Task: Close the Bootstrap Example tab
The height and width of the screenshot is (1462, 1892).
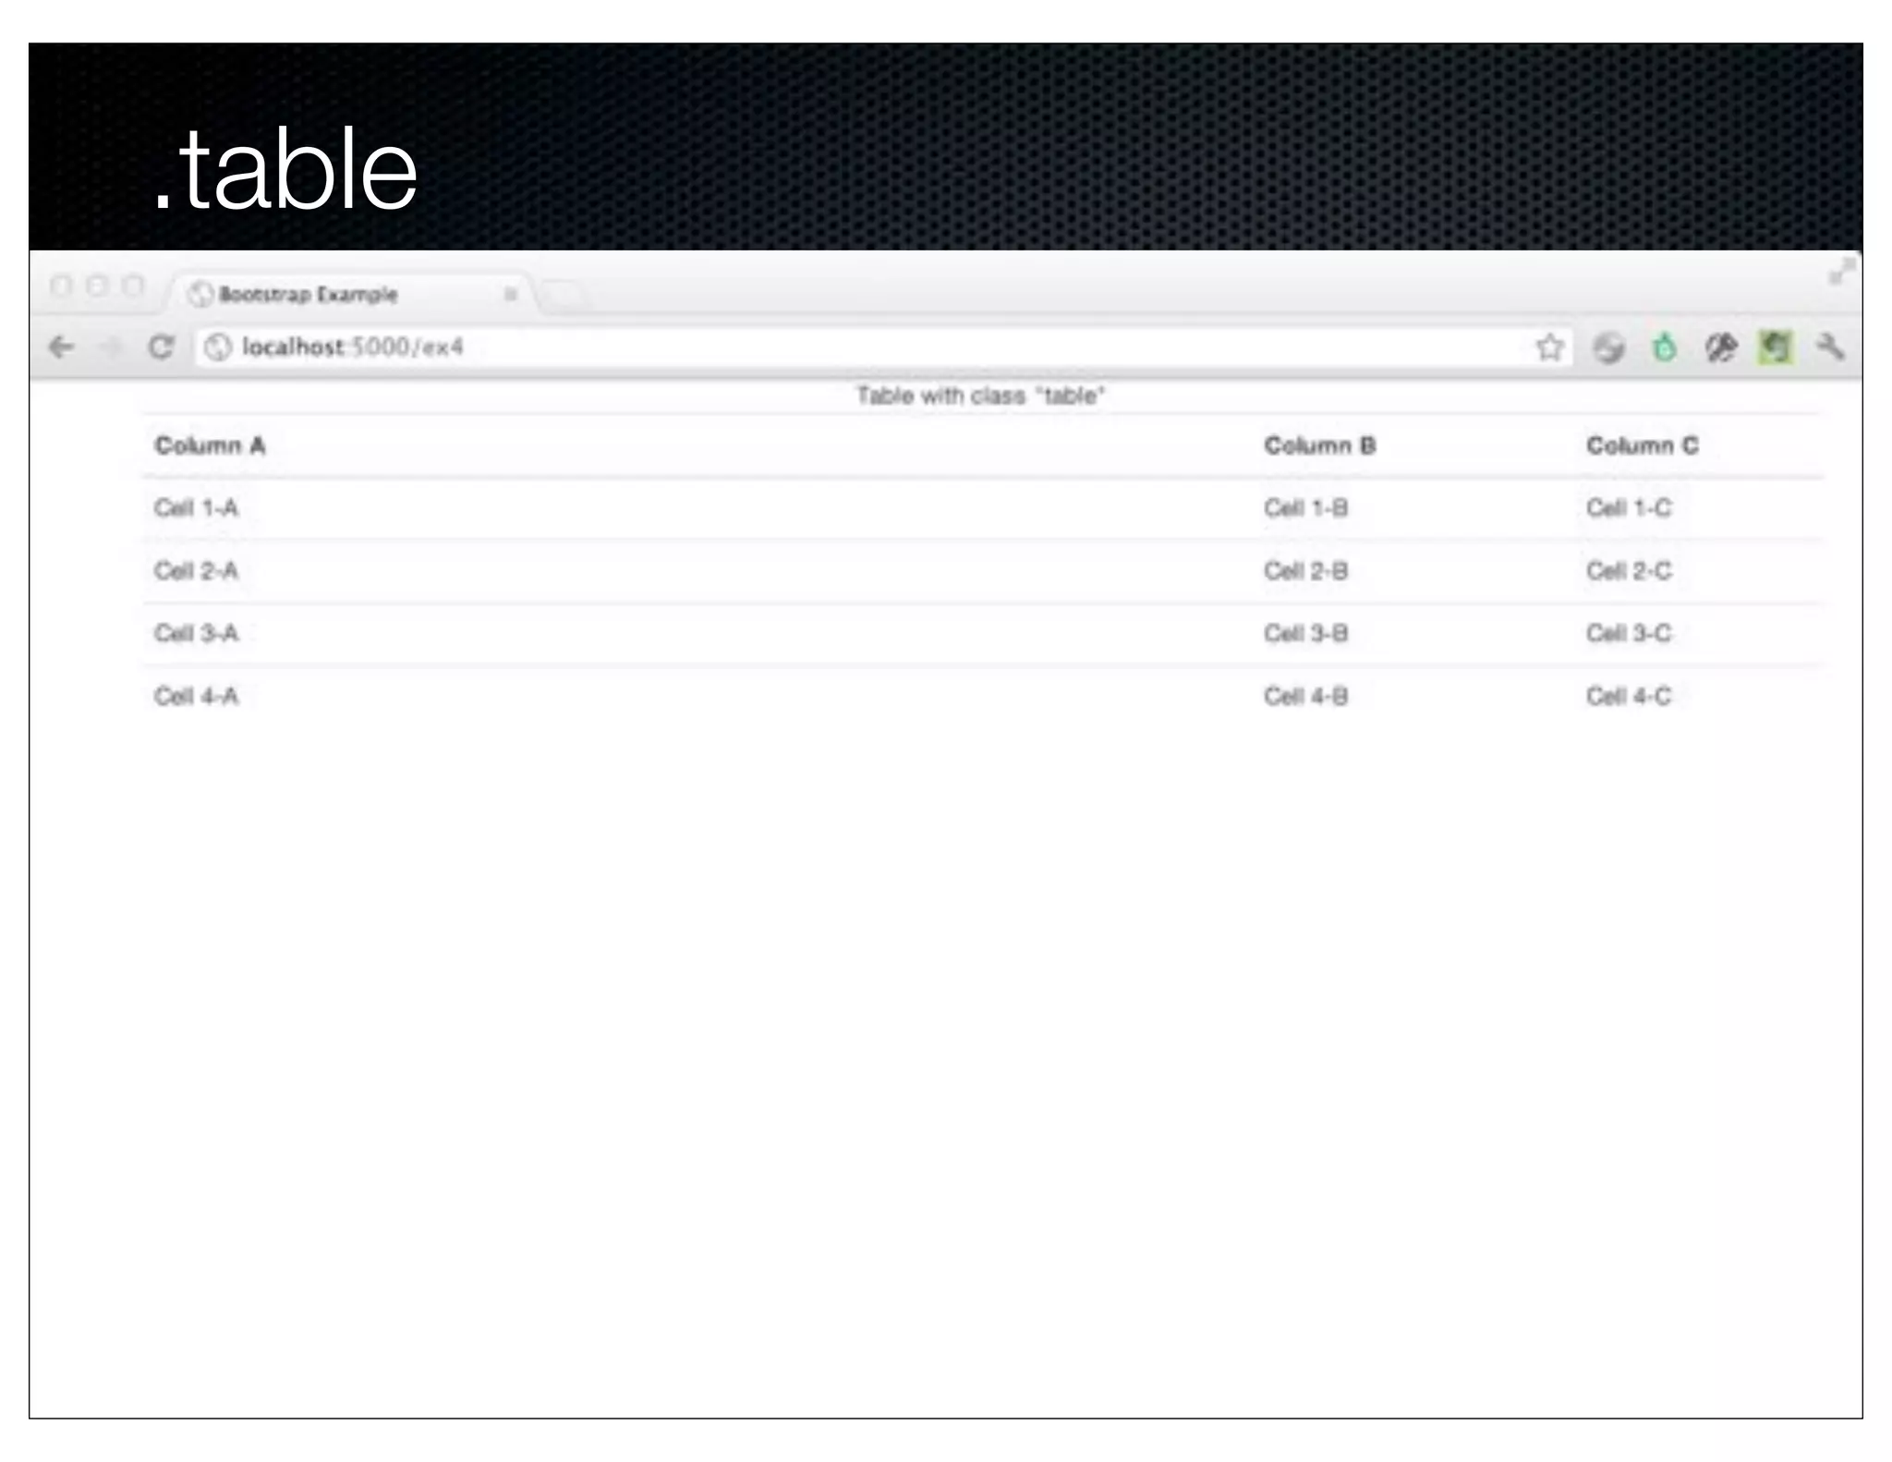Action: click(510, 295)
